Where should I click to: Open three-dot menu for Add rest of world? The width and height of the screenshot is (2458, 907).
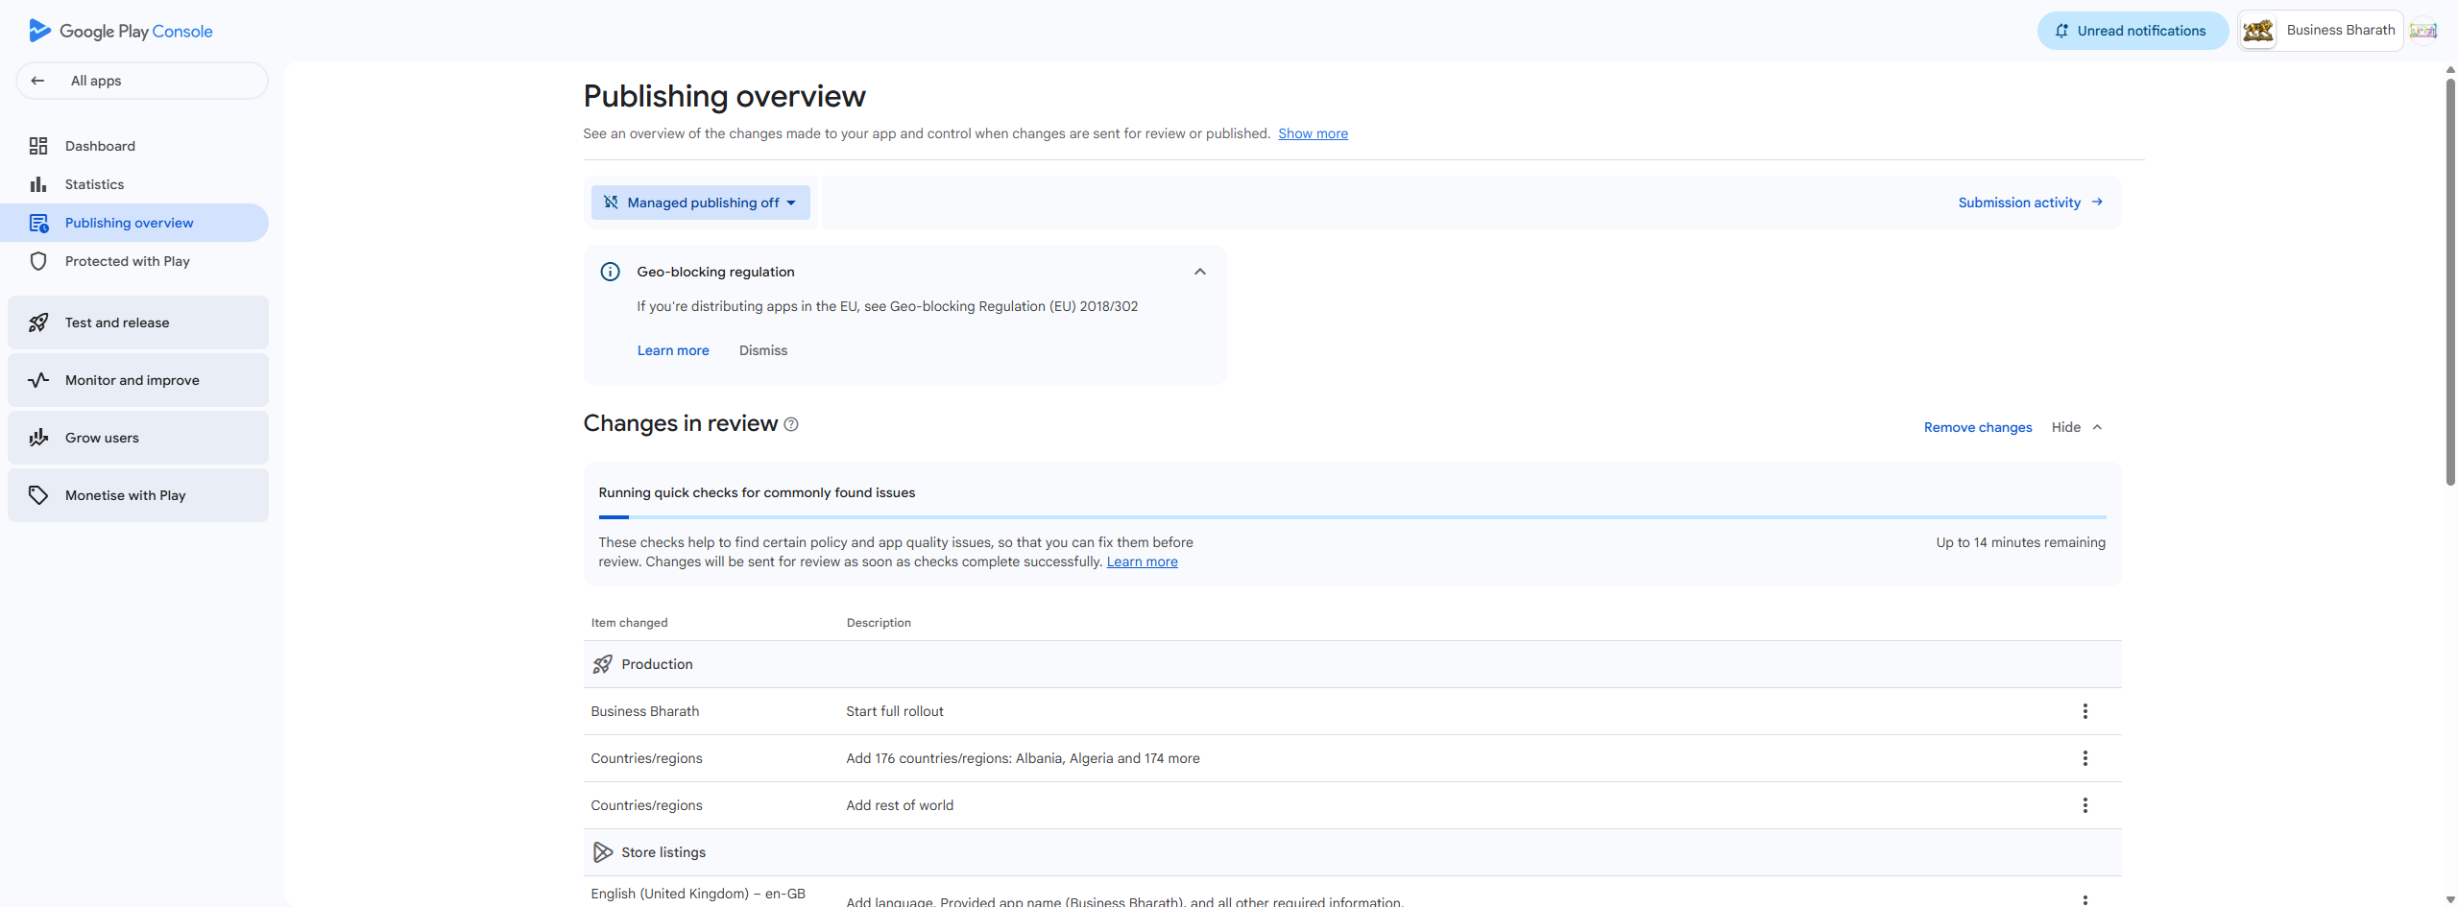coord(2084,805)
